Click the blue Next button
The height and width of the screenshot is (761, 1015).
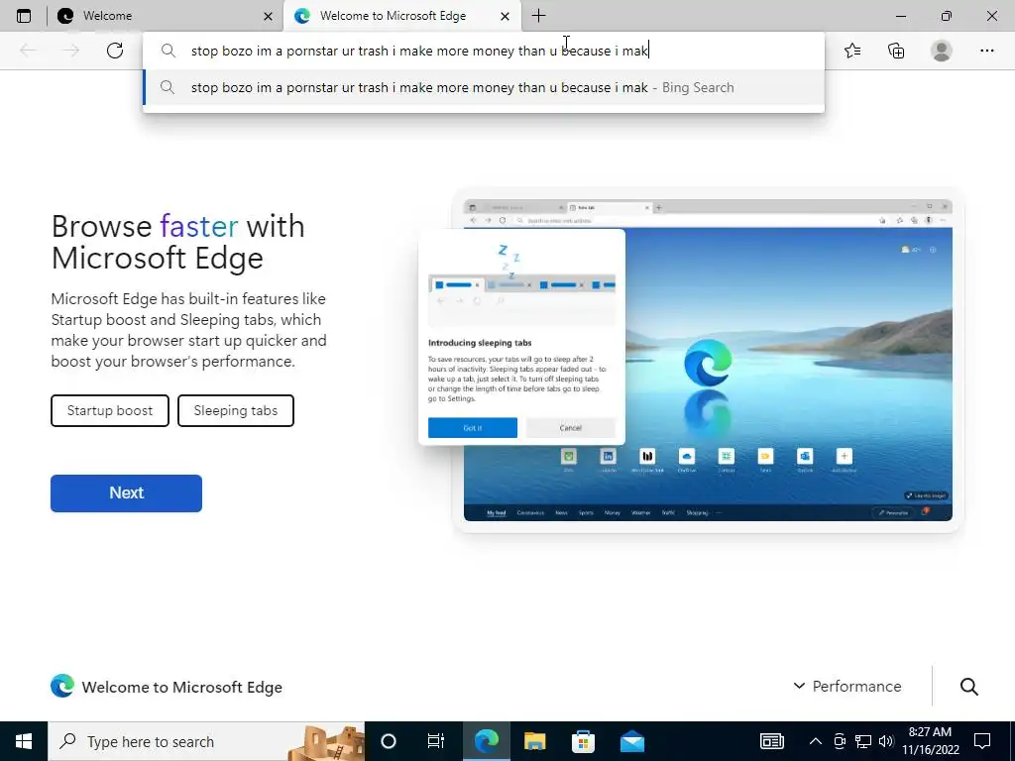126,493
